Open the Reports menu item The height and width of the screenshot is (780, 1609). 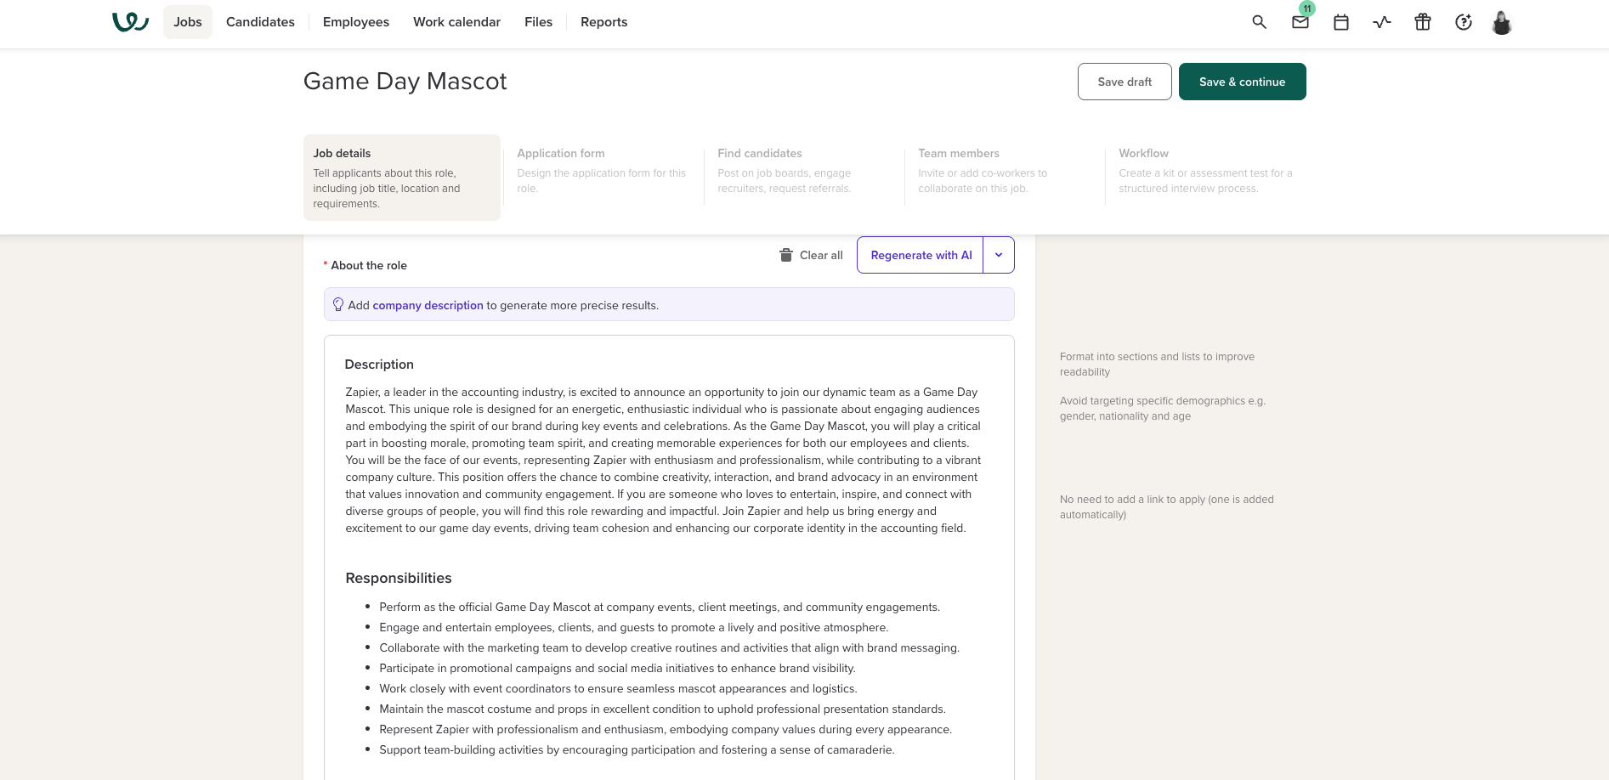point(604,22)
